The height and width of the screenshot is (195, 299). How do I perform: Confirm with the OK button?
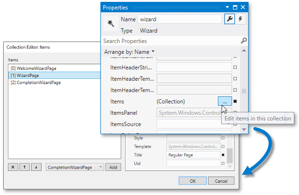(x=192, y=181)
